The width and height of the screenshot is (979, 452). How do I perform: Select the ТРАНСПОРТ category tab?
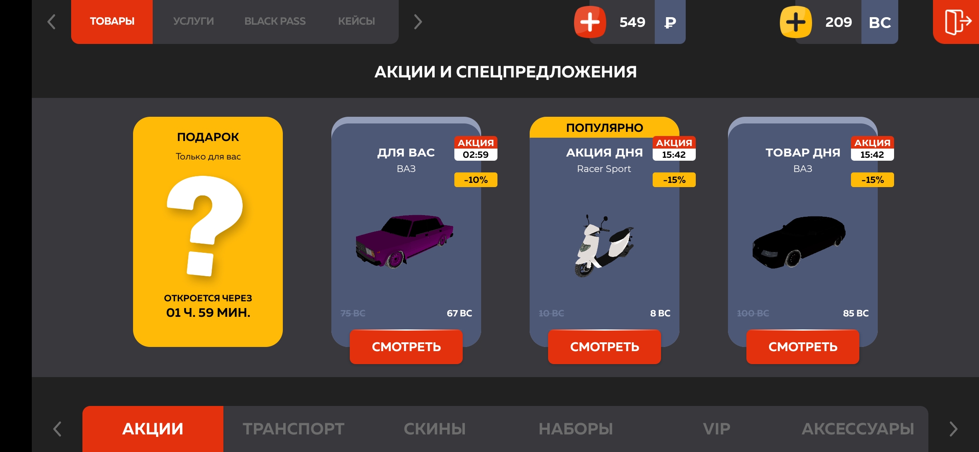tap(294, 429)
